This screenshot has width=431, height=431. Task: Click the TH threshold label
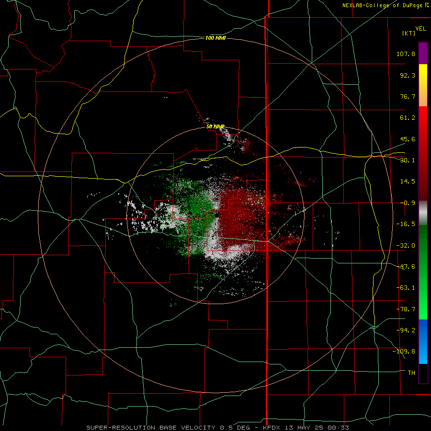point(411,373)
